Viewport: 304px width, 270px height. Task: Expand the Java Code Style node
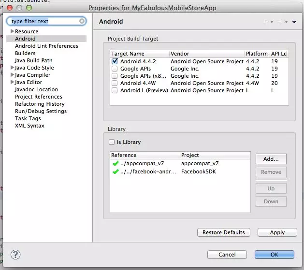point(12,68)
